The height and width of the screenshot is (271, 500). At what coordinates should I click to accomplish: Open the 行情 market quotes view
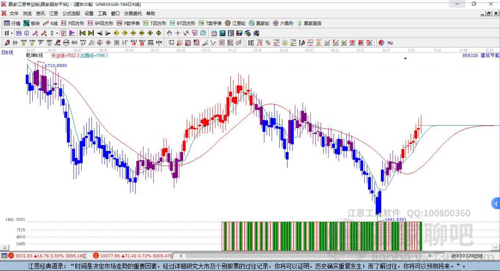pos(12,23)
